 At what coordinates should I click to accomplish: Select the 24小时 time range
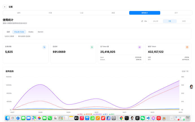pos(156,21)
